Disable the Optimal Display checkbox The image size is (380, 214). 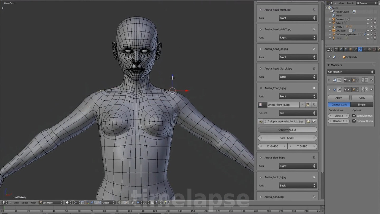click(354, 121)
